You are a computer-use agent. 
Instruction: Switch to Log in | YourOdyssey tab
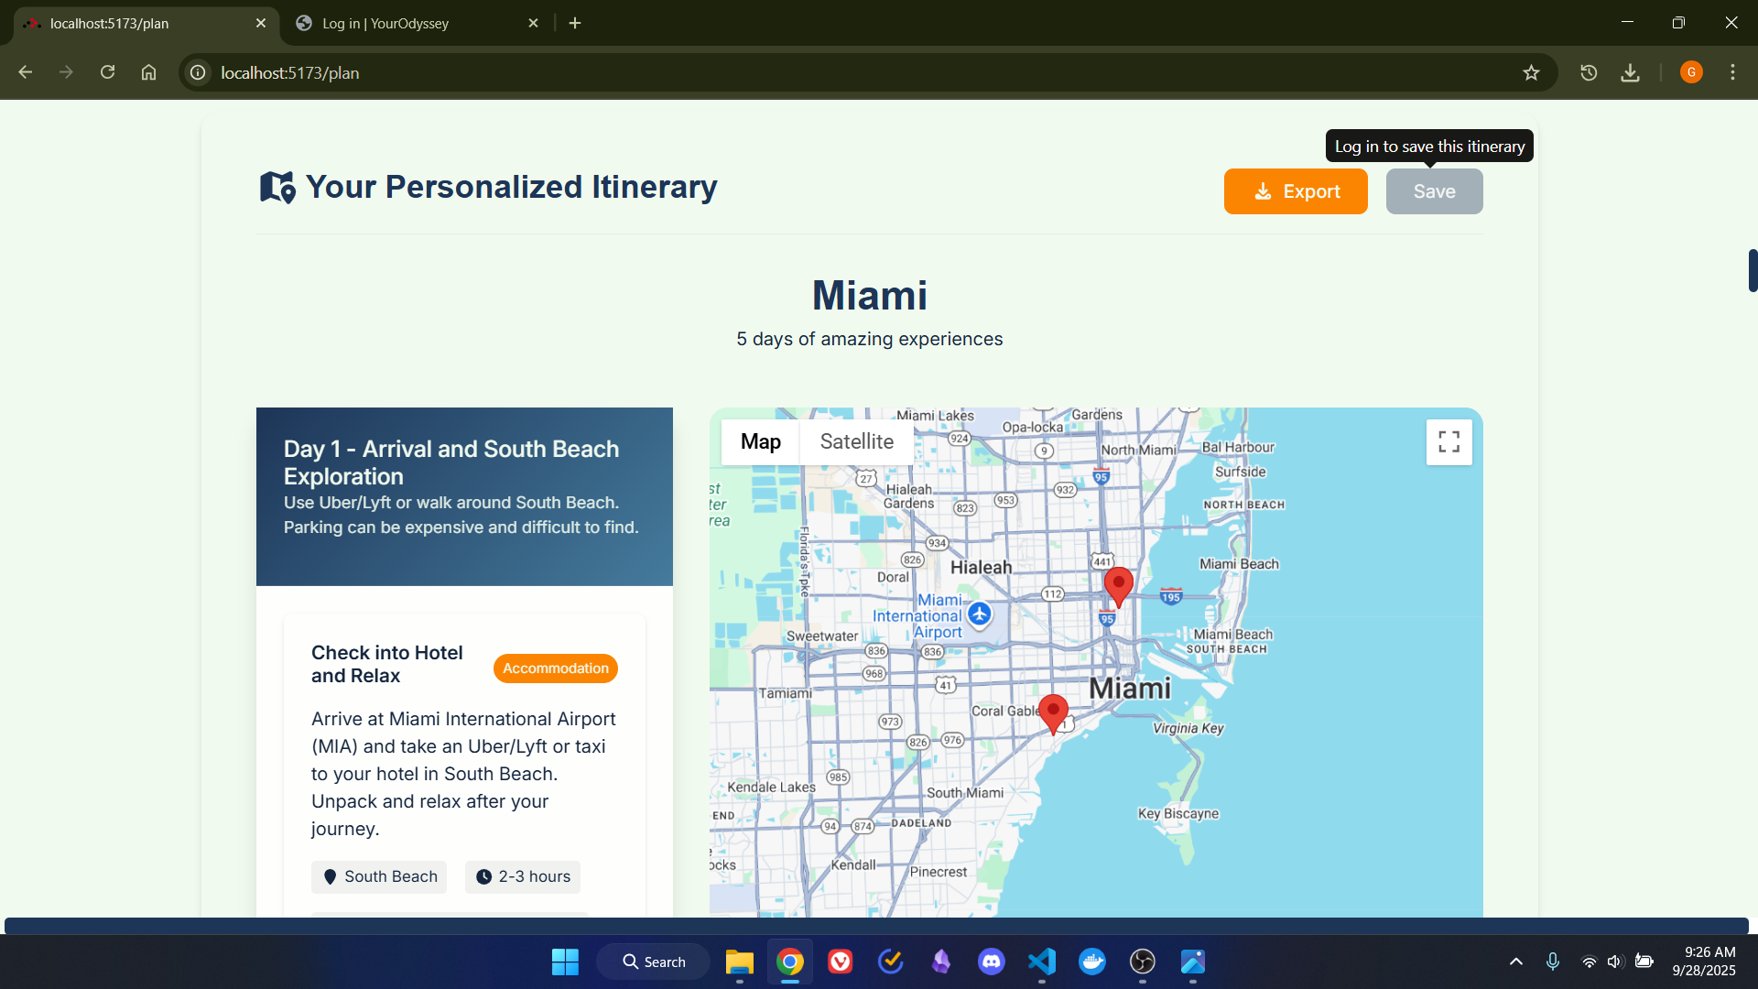coord(412,24)
